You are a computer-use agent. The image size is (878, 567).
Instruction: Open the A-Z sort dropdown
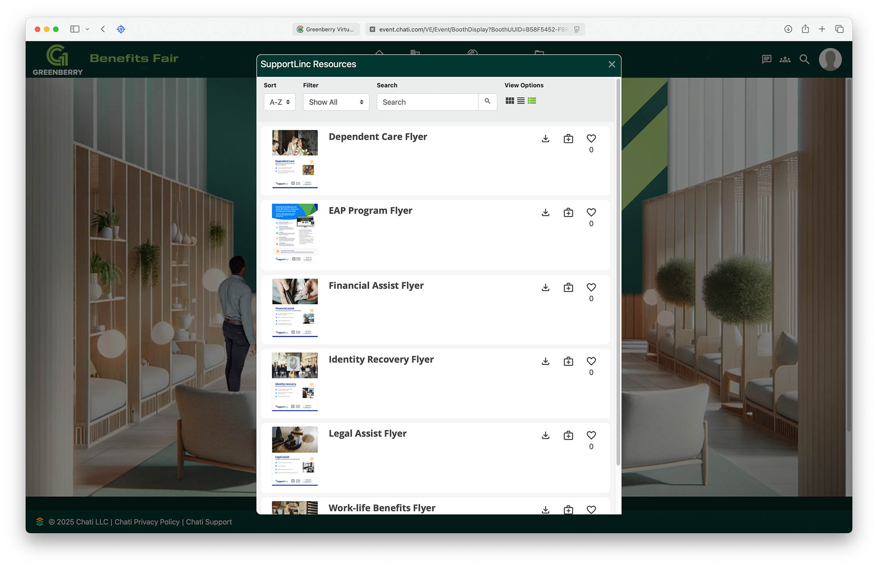click(x=280, y=102)
